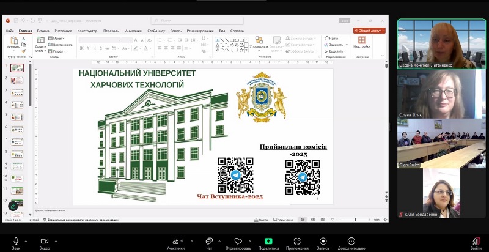Click the Выйти leave meeting button
This screenshot has width=489, height=252.
click(475, 242)
